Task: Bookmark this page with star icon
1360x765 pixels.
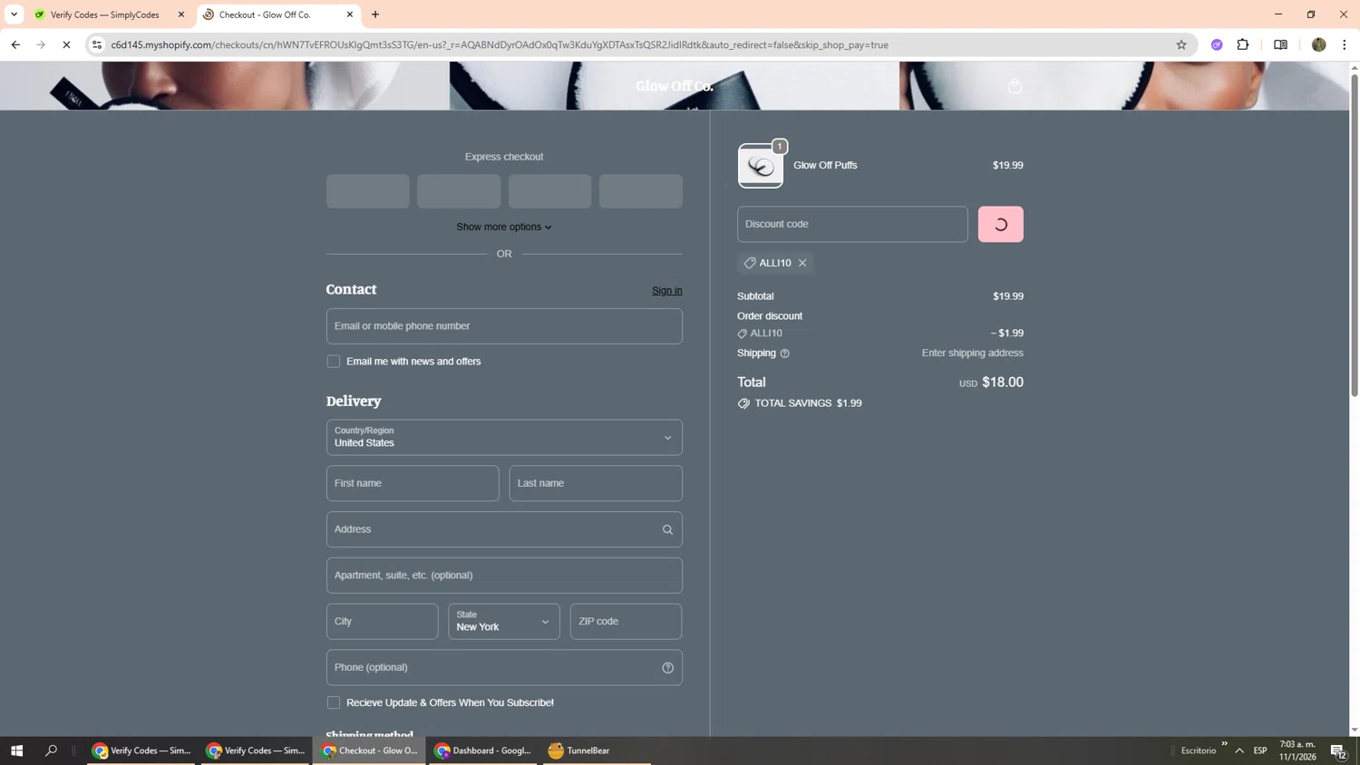Action: tap(1180, 44)
